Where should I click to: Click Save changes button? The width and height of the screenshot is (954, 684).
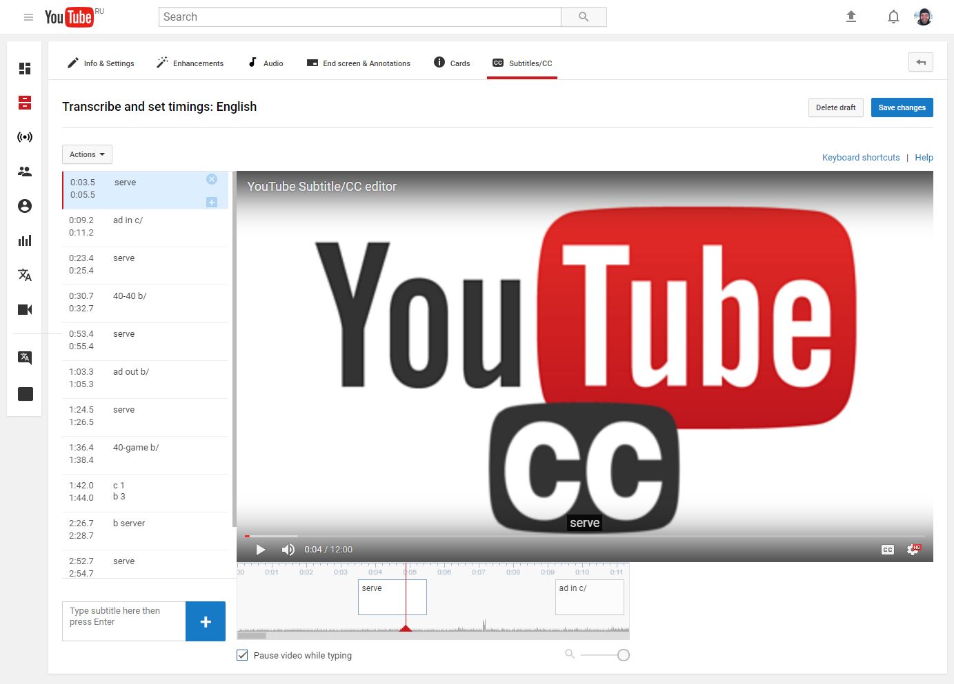click(x=902, y=107)
